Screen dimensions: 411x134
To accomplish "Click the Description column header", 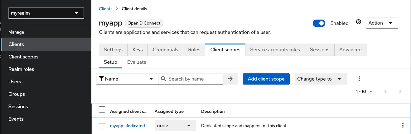I will 213,111.
